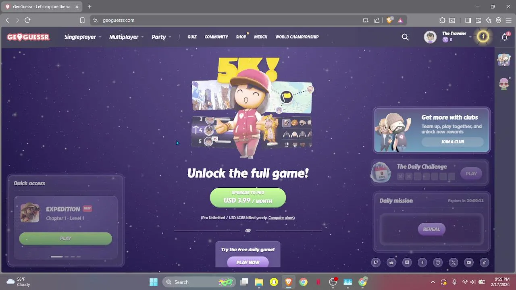
Task: Open the Brave Wallet icon
Action: tap(479, 20)
